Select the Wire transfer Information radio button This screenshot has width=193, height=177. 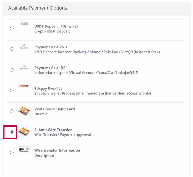tap(12, 153)
